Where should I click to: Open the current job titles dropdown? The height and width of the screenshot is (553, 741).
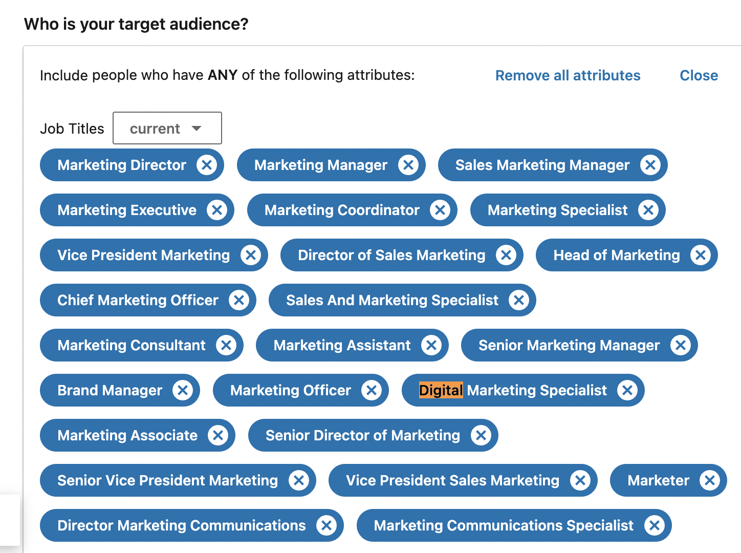(167, 129)
